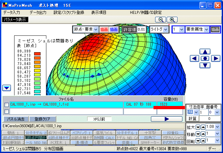Select the CAL1000_1.inp → CAL1000_1.frd row
Image resolution: width=223 pixels, height=153 pixels.
pos(66,104)
